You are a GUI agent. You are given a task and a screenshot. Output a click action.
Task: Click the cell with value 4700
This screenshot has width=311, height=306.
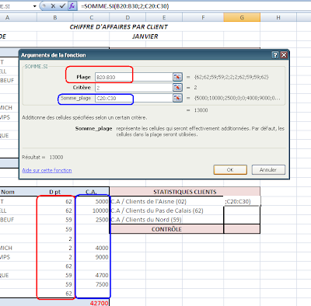click(92, 275)
